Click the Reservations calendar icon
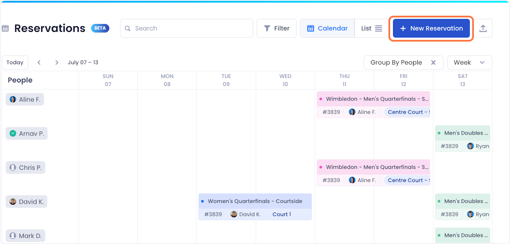Screen dimensions: 510x244 coord(5,28)
